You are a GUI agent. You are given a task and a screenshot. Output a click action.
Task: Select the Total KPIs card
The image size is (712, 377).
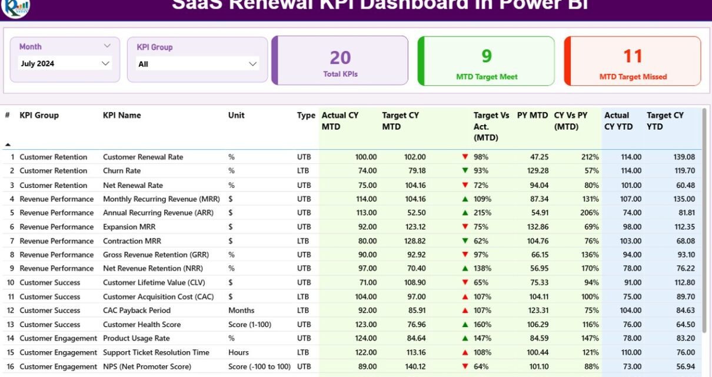tap(340, 60)
